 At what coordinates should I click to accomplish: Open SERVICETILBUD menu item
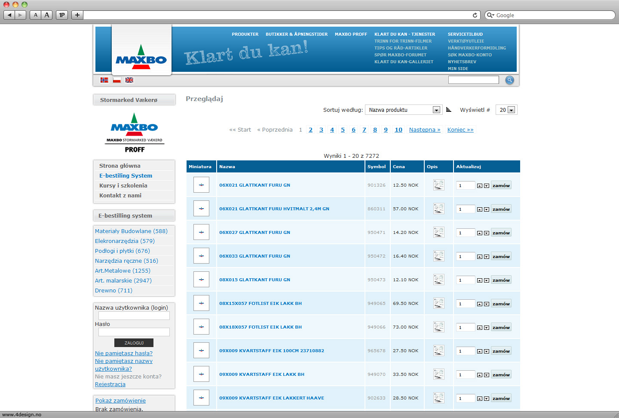465,34
